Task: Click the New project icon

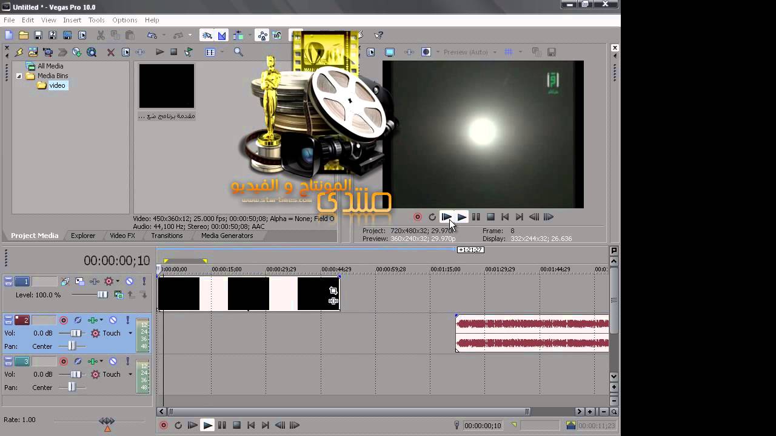Action: (8, 36)
